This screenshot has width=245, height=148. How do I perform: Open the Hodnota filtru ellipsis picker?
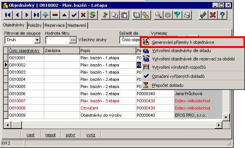tap(73, 40)
